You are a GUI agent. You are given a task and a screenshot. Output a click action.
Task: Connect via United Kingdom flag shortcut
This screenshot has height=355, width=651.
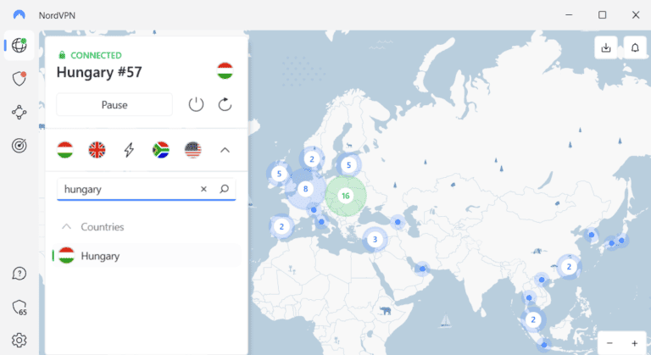(97, 150)
